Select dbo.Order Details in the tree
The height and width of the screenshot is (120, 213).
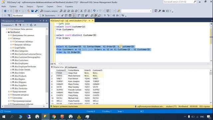pos(22,70)
